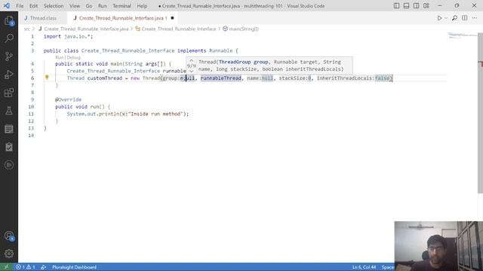Open the Go menu
The height and width of the screenshot is (271, 483).
click(89, 6)
